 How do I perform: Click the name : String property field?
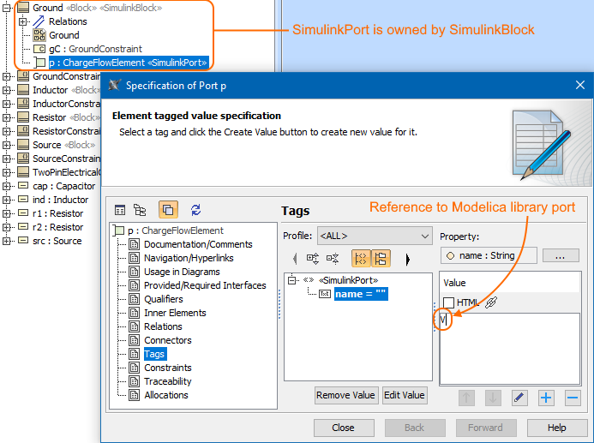click(489, 255)
